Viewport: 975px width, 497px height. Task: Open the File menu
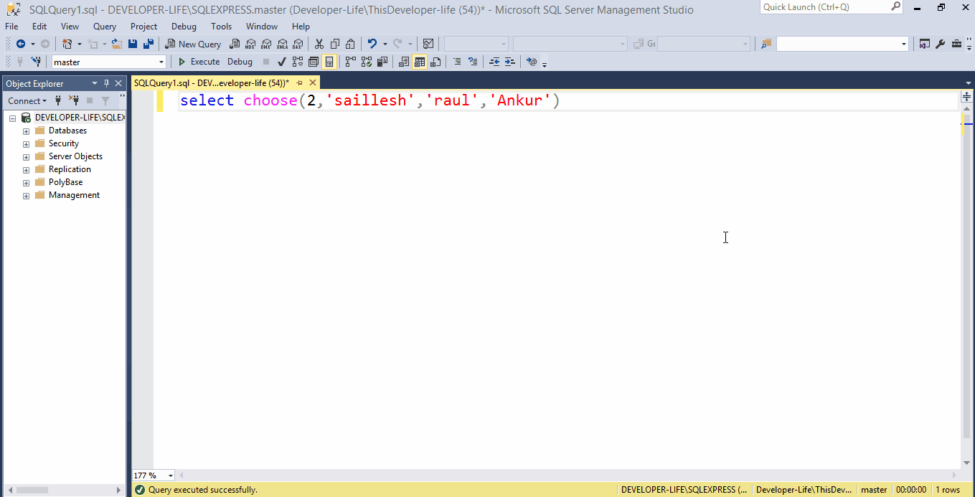11,27
